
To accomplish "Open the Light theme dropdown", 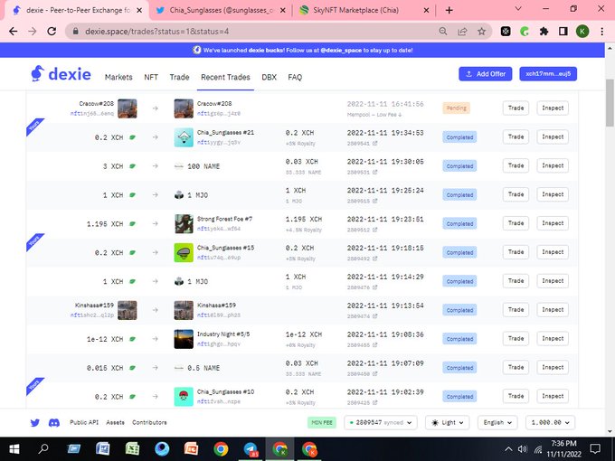I will (447, 423).
